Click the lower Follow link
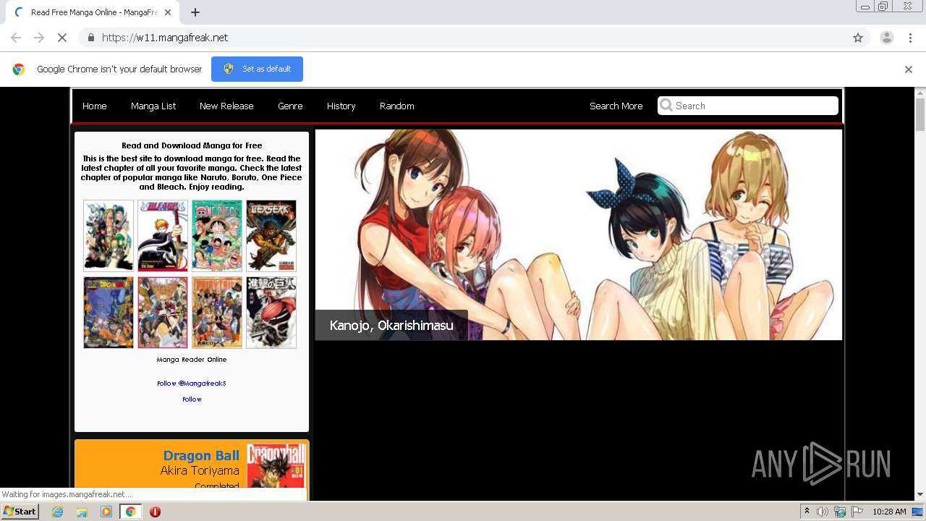 point(192,399)
